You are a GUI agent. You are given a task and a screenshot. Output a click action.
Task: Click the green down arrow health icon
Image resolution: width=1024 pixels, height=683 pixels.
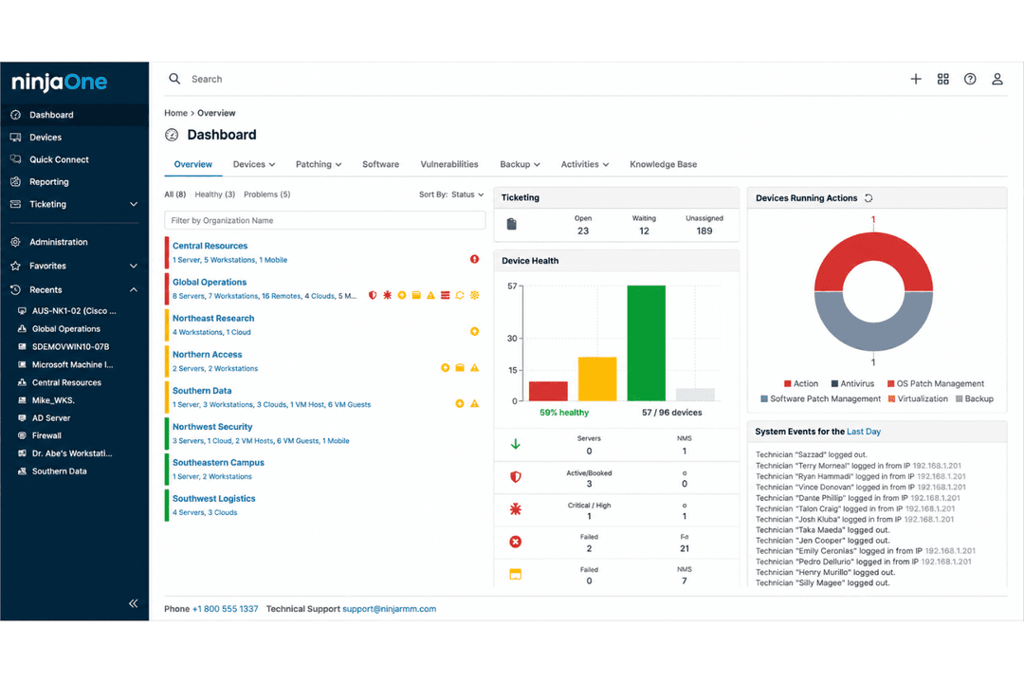pos(515,445)
